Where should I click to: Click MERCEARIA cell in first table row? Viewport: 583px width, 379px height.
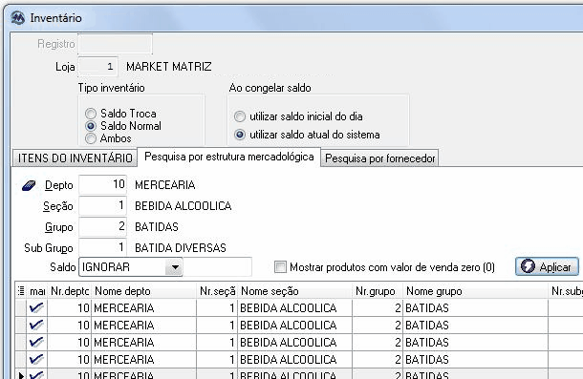(143, 308)
